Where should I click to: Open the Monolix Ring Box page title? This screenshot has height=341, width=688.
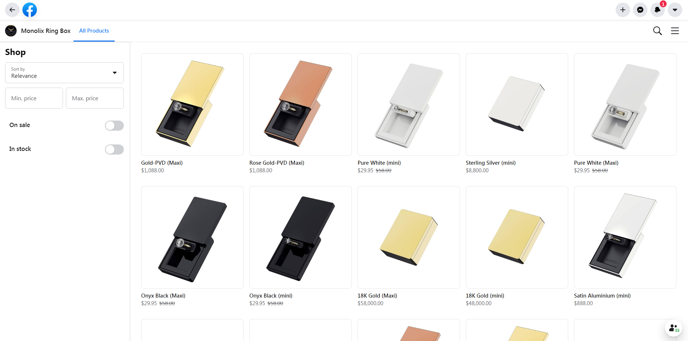(x=46, y=31)
